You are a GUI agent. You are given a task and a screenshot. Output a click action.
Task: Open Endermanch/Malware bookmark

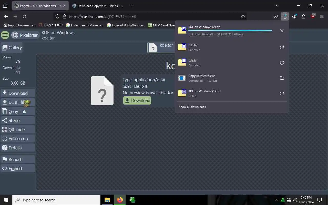pos(85,25)
